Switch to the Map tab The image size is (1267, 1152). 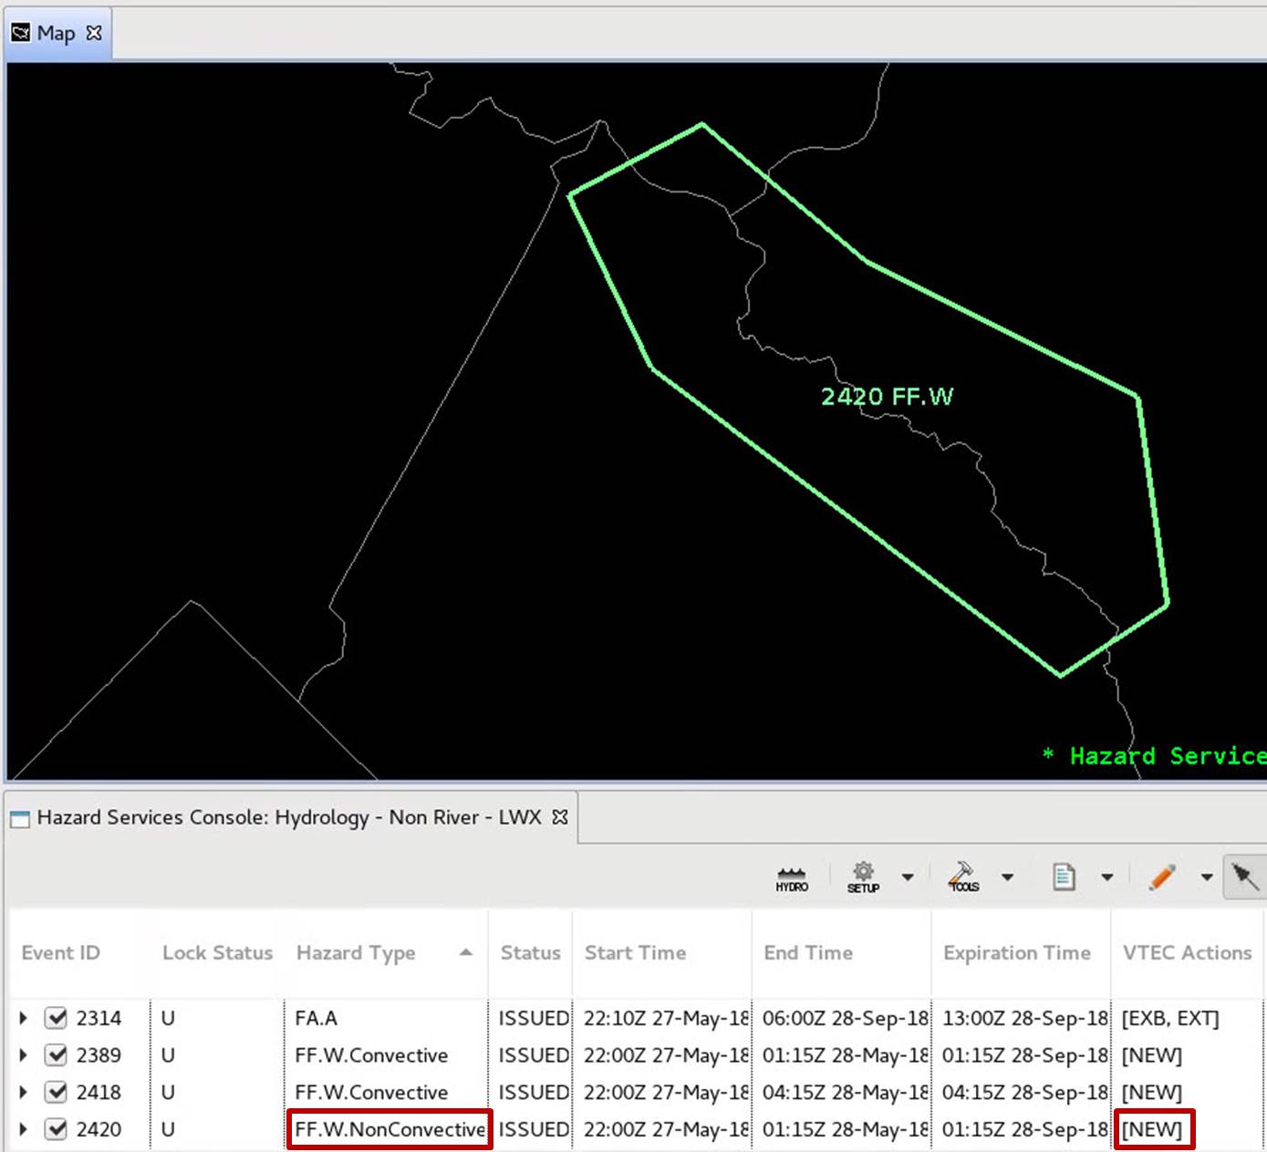click(x=57, y=34)
